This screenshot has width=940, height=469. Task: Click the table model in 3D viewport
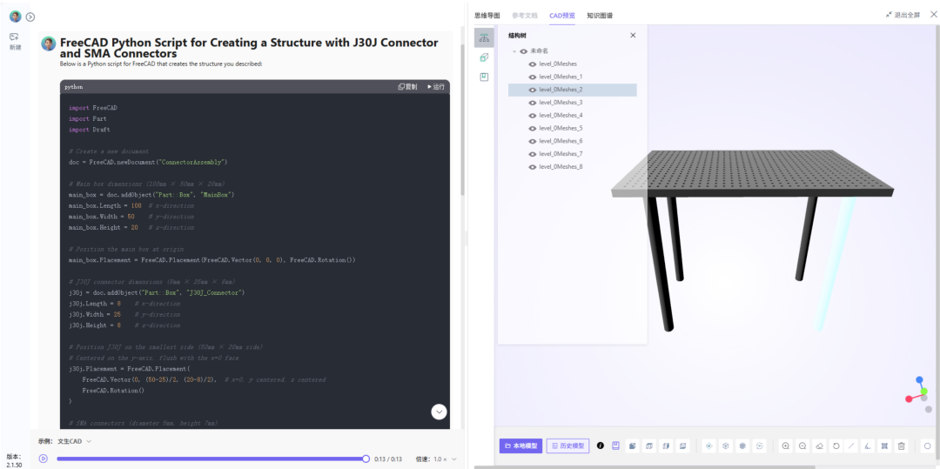point(752,239)
